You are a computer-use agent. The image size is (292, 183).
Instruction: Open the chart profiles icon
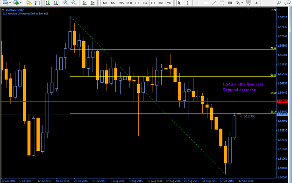point(5,3)
